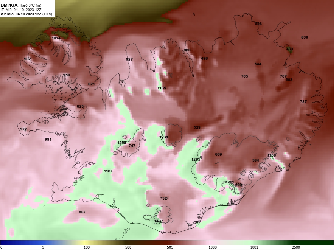
Task: Pick the 621 map value
Action: 92,84
